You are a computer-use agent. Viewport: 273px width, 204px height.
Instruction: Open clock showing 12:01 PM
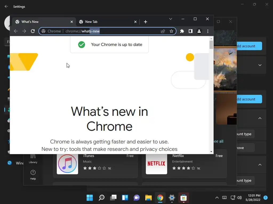tap(253, 198)
